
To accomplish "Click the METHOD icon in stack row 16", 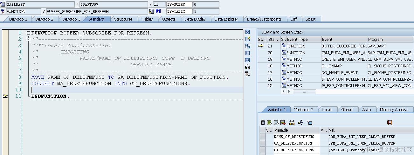I will coord(284,79).
